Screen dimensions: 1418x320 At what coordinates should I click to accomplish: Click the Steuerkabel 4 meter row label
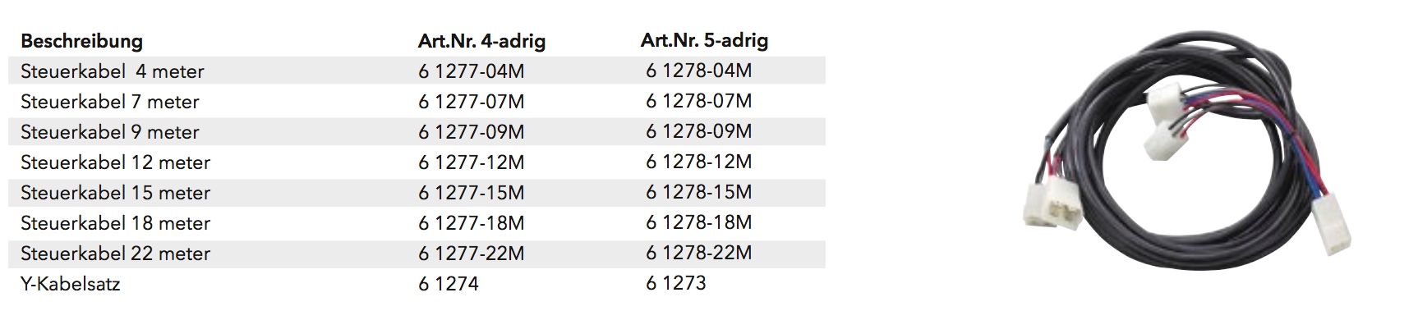point(113,71)
